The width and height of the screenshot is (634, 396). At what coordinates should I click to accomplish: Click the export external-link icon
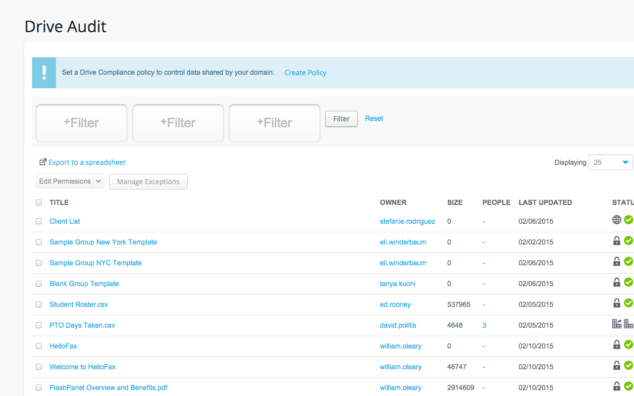click(x=43, y=162)
